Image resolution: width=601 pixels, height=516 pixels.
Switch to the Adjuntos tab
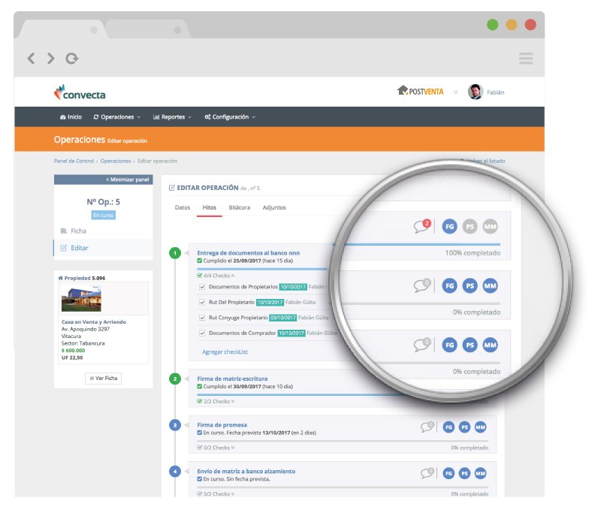[x=274, y=207]
